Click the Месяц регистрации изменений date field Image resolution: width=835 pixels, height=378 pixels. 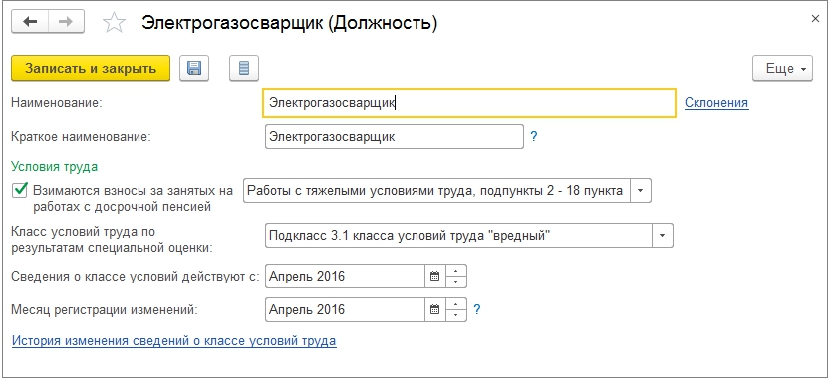[345, 309]
